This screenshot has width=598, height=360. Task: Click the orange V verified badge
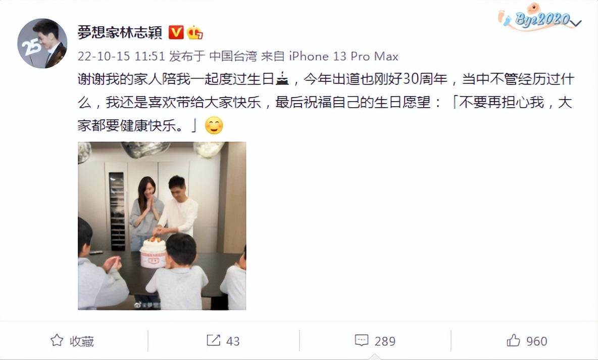point(176,32)
